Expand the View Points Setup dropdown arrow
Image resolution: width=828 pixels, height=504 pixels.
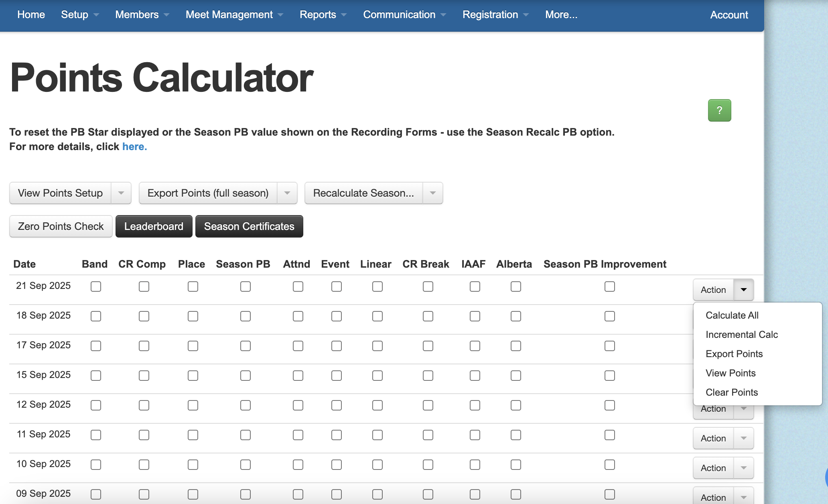121,193
